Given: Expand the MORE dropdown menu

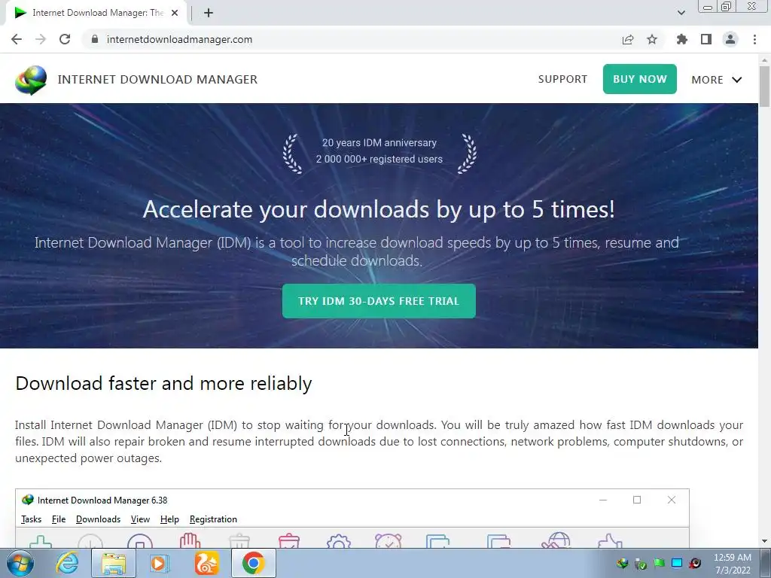Looking at the screenshot, I should 717,80.
